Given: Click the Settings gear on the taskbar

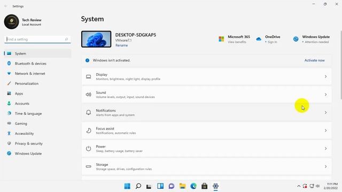Looking at the screenshot, I should [x=215, y=186].
